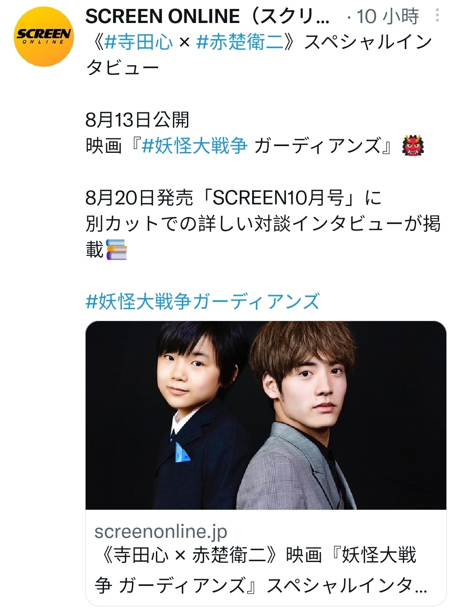Tap the stacked books emoji
Screen dimensions: 460x614
coord(116,250)
